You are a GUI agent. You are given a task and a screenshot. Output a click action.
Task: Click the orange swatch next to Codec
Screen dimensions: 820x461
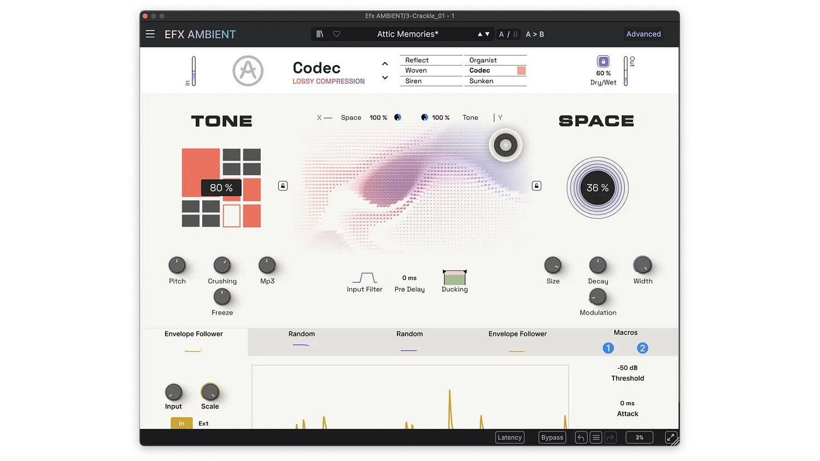point(520,70)
